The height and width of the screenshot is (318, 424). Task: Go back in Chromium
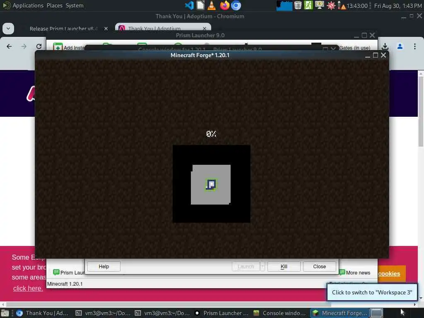pos(9,46)
